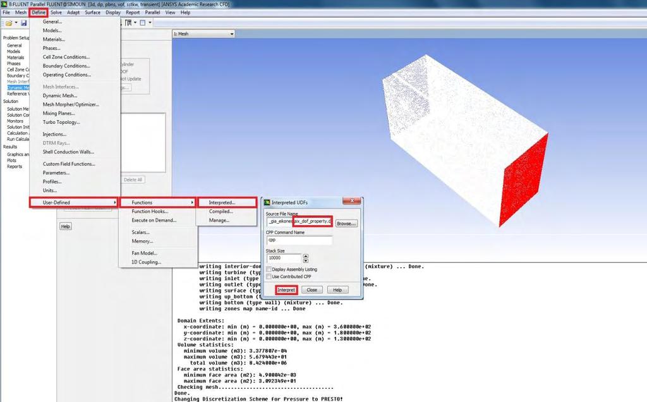Click the Help button in the task page
Viewport: 647px width, 402px height.
pos(66,226)
